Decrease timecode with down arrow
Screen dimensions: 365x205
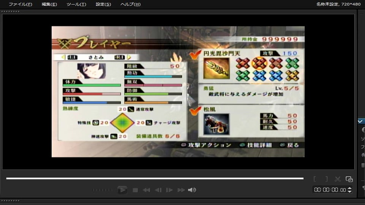350,191
